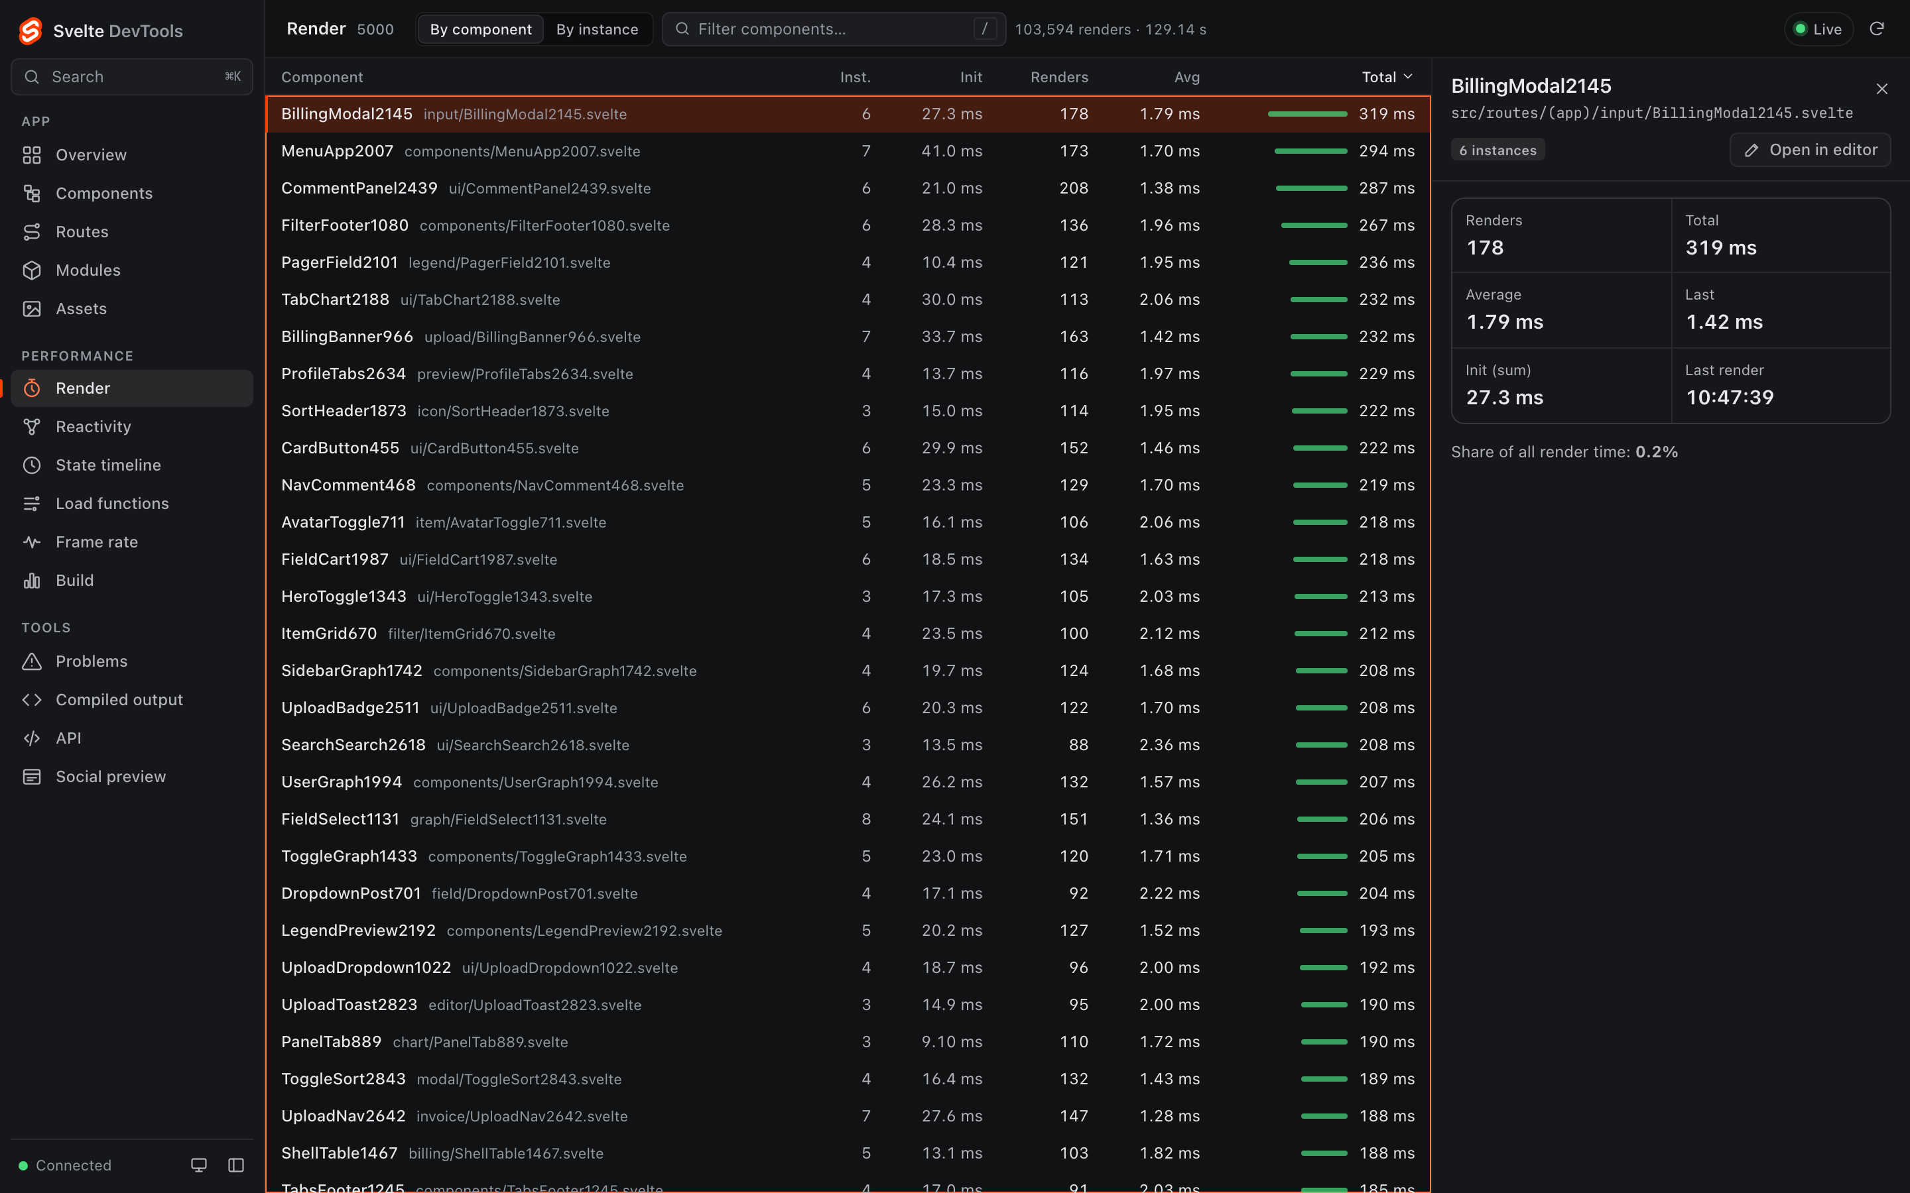Open the Frame rate pulse icon
Screen dimensions: 1910x1193
[32, 542]
